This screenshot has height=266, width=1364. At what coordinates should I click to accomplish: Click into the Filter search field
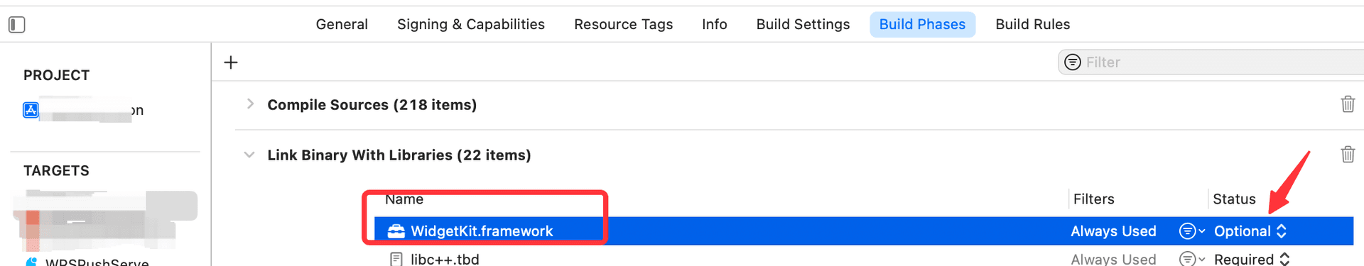[1215, 62]
